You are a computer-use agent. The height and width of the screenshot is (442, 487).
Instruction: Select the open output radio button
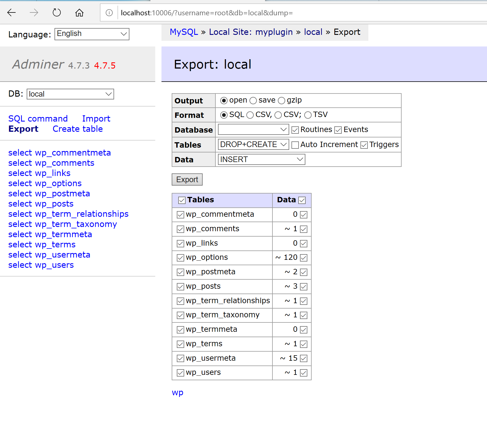coord(224,101)
